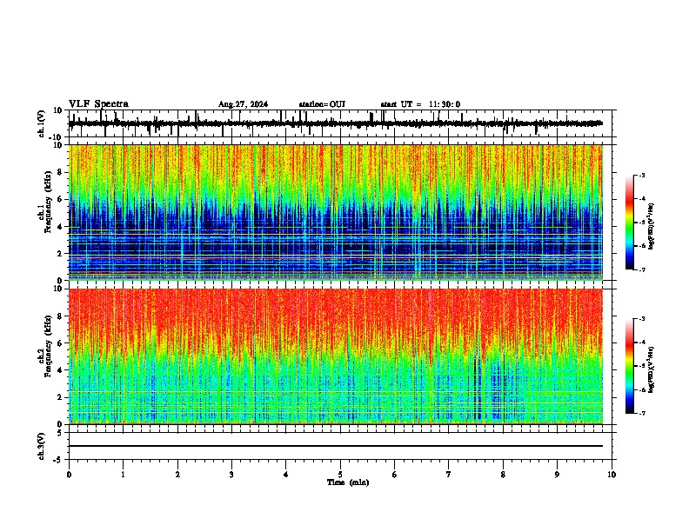Screen dimensions: 689x532
Task: Click the ch.1 voltage waveform trace
Action: tap(335, 123)
